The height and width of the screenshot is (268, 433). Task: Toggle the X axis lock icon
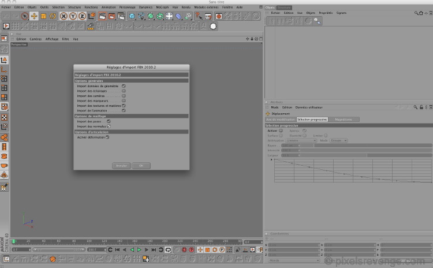coord(64,16)
